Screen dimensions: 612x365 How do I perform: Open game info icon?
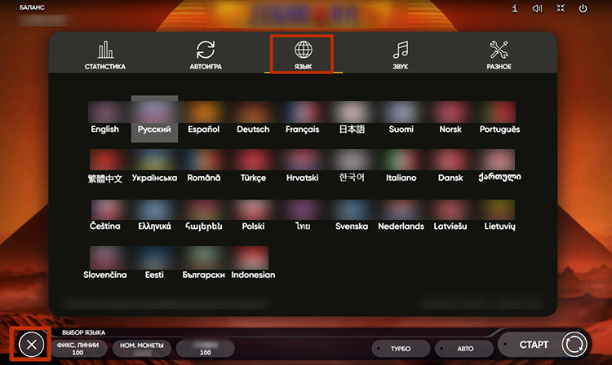(515, 8)
